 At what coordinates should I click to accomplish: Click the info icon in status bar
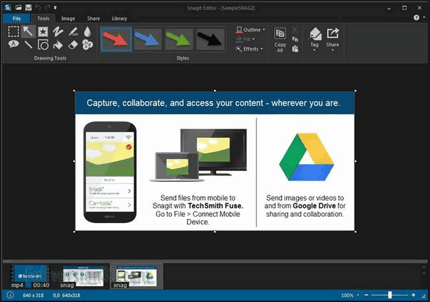pyautogui.click(x=10, y=295)
